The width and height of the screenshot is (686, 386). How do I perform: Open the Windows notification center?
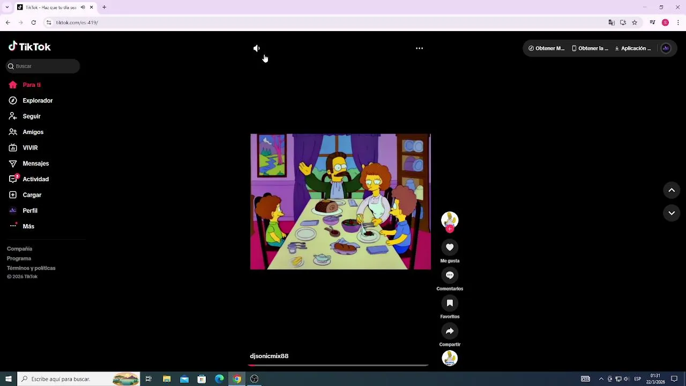point(674,379)
